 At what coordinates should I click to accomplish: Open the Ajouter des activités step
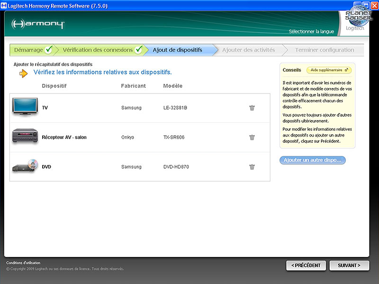248,50
